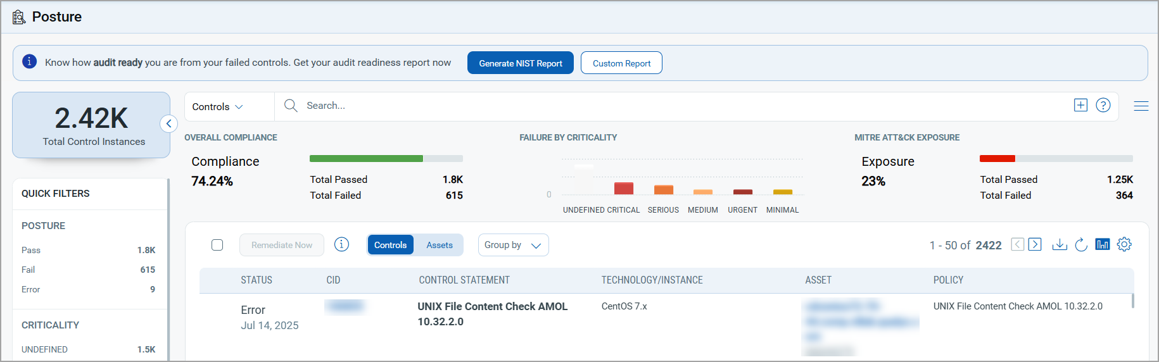The width and height of the screenshot is (1159, 362).
Task: Click the info icon beside Remediate Now
Action: [x=341, y=244]
